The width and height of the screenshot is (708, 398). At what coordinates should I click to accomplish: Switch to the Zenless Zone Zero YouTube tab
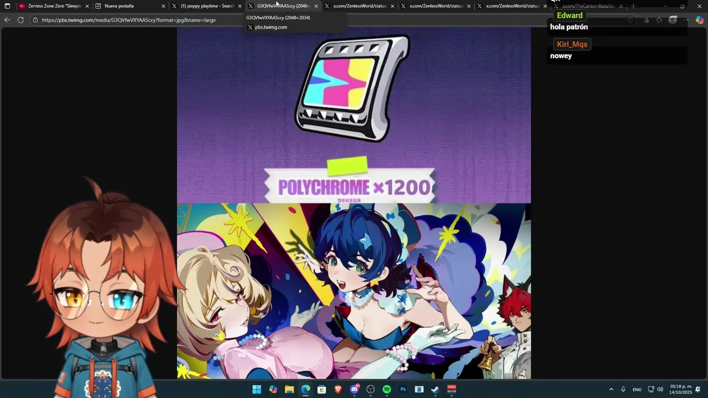click(54, 6)
